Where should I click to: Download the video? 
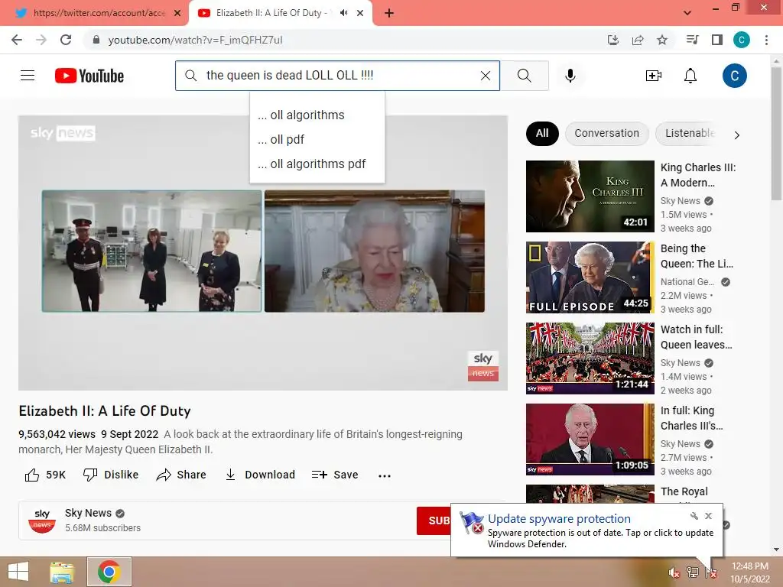[260, 475]
